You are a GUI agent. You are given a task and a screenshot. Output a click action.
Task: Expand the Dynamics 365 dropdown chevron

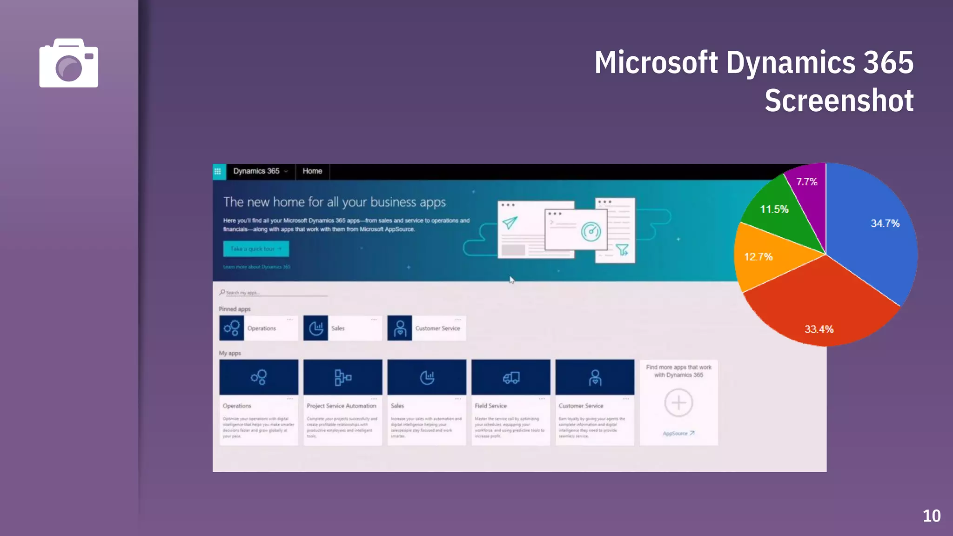(x=286, y=172)
